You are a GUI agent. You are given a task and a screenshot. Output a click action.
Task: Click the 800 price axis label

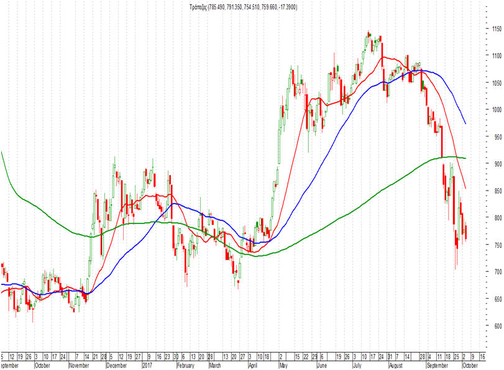[498, 218]
